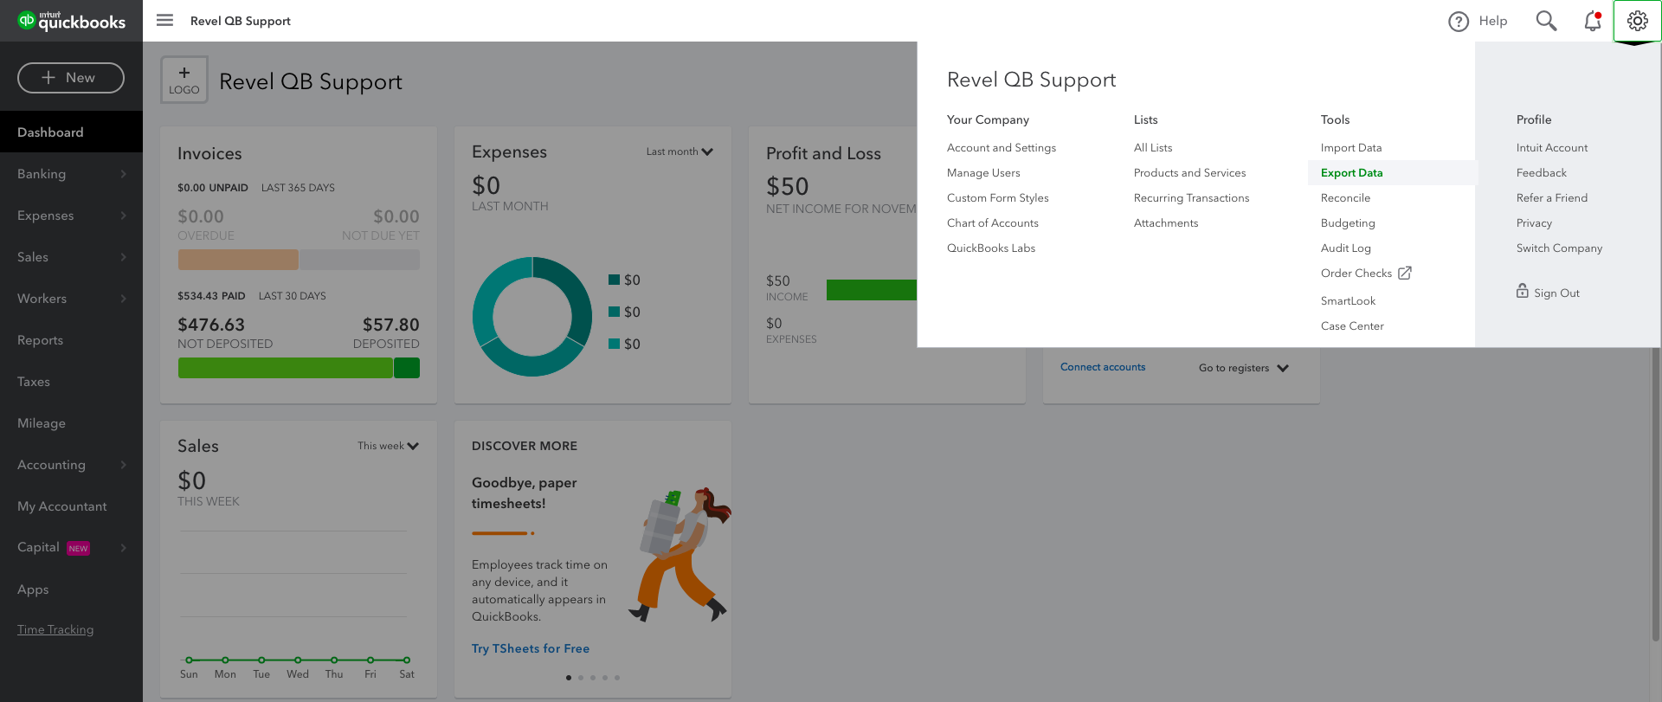Open Recurring Transactions
Image resolution: width=1662 pixels, height=702 pixels.
(1191, 198)
